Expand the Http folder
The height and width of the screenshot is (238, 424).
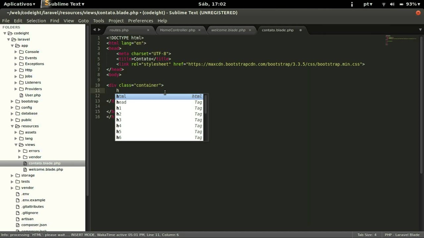pyautogui.click(x=16, y=70)
